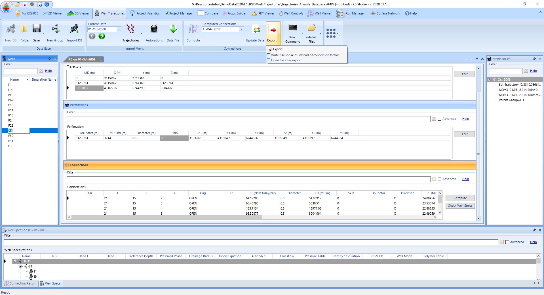
Task: Open the Well Specs bottom tab
Action: pyautogui.click(x=50, y=283)
